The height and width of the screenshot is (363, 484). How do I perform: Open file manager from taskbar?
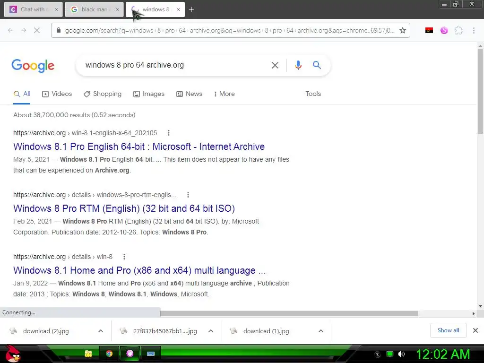click(88, 354)
